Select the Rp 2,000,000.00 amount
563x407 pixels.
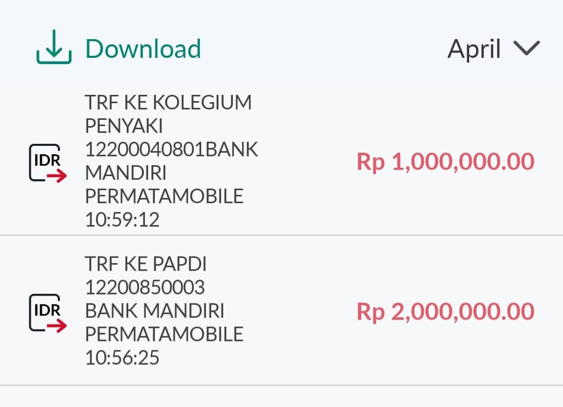click(445, 312)
